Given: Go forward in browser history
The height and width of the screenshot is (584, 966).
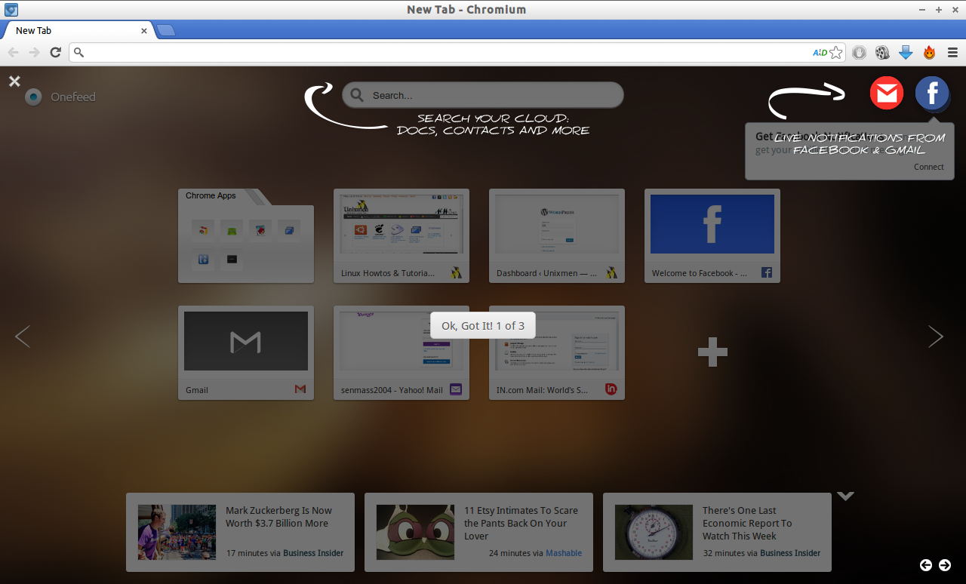Looking at the screenshot, I should [x=34, y=52].
